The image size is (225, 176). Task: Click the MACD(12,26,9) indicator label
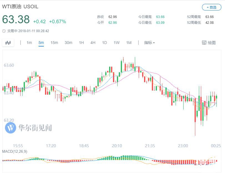(x=15, y=151)
